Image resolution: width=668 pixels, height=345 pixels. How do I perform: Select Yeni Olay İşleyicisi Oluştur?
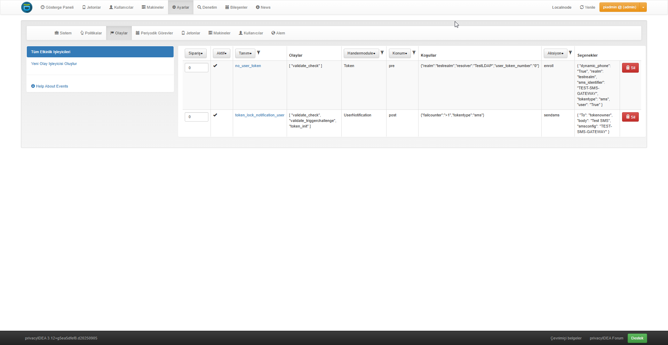[x=54, y=64]
